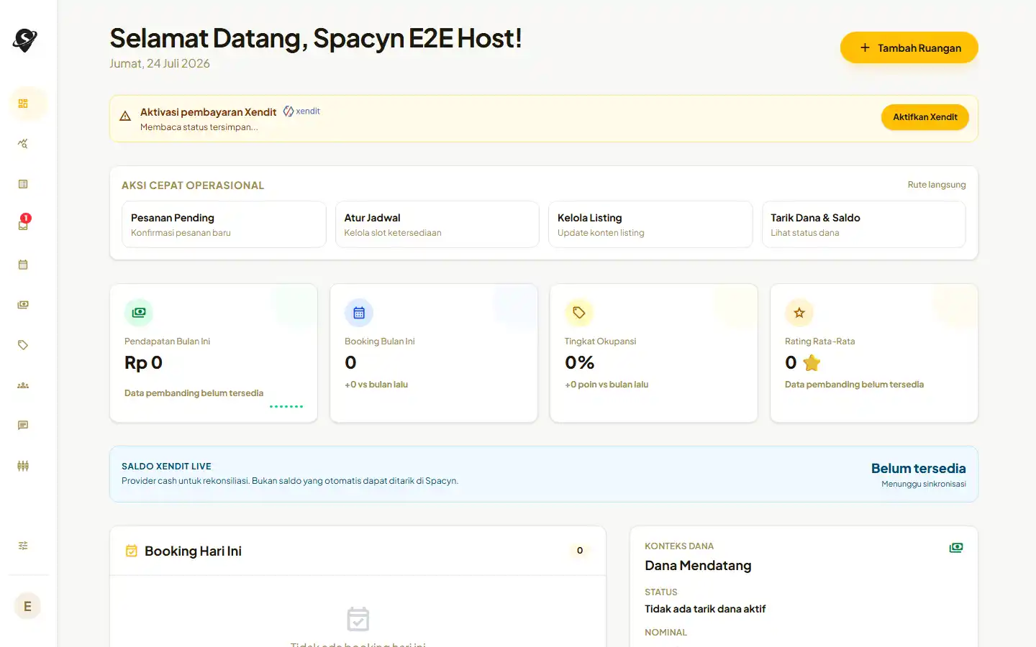The height and width of the screenshot is (647, 1036).
Task: Click the green money icon on Pendapatan card
Action: (x=139, y=313)
